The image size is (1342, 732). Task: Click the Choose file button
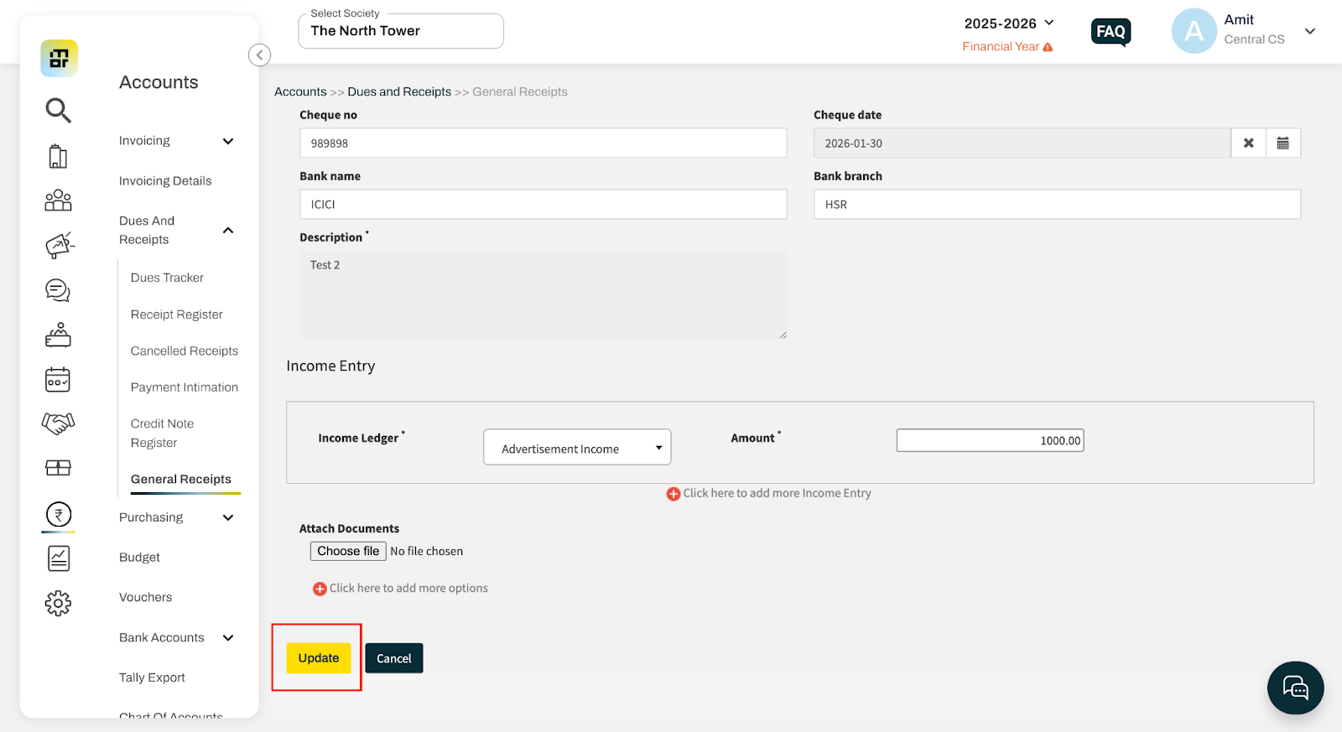[x=348, y=551]
